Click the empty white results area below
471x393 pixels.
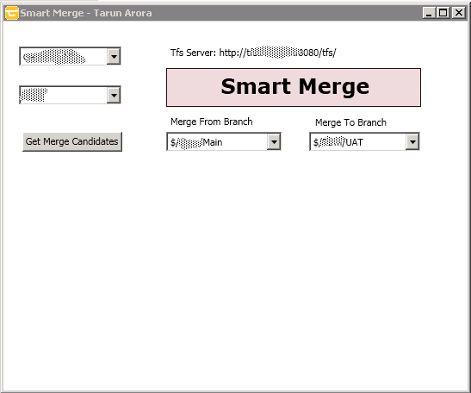[236, 271]
